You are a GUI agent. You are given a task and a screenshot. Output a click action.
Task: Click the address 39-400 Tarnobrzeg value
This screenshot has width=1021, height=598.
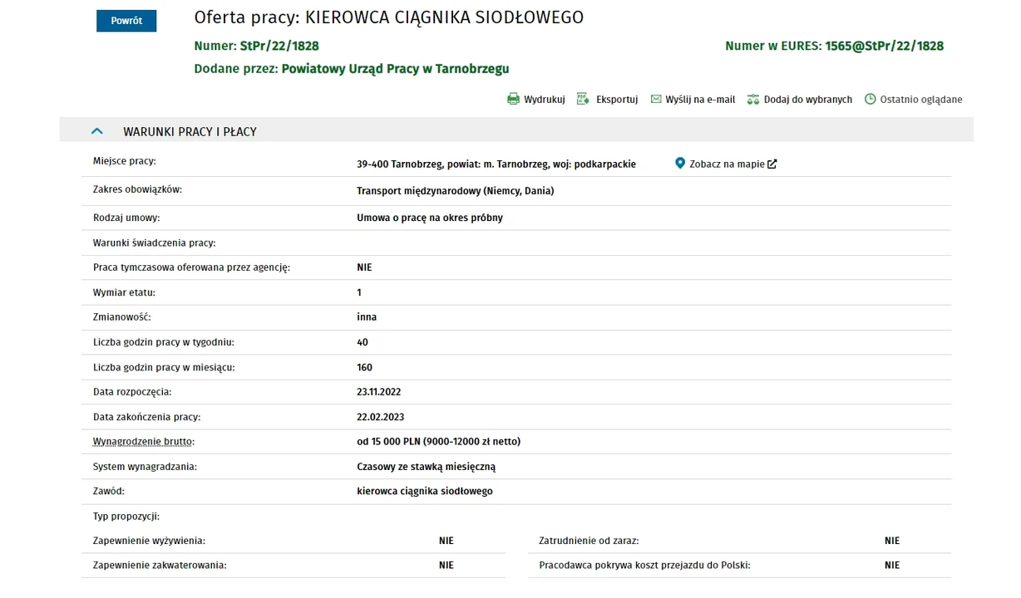(x=496, y=164)
